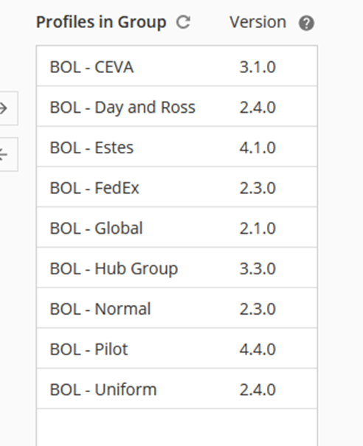Click the empty area below BOL - Uniform
This screenshot has height=446, width=363.
[177, 428]
